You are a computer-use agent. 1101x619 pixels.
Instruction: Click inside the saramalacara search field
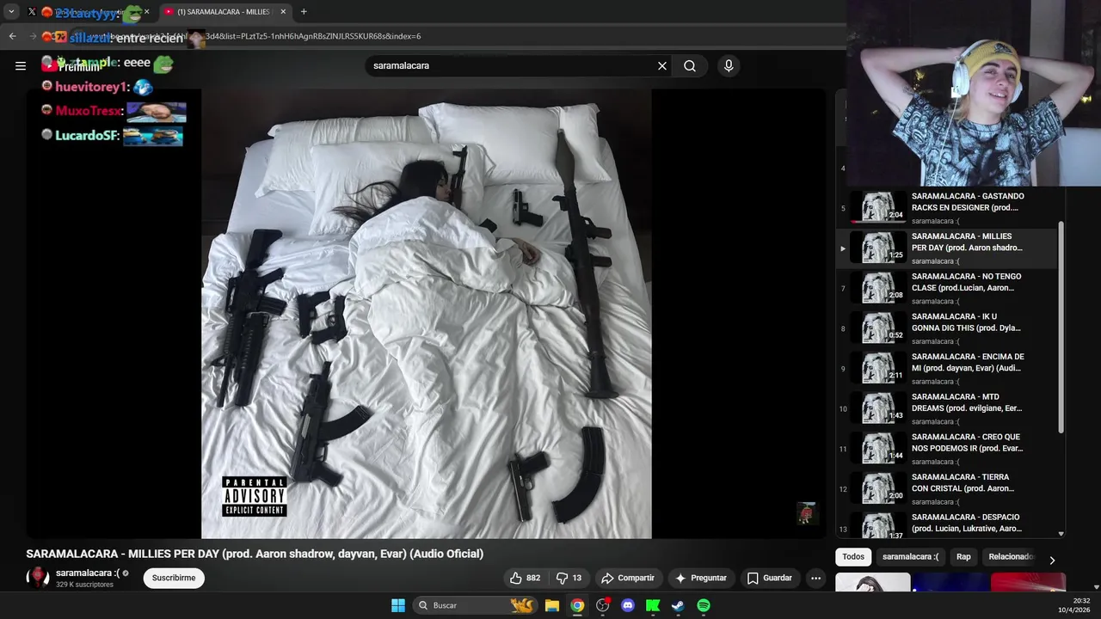click(512, 65)
